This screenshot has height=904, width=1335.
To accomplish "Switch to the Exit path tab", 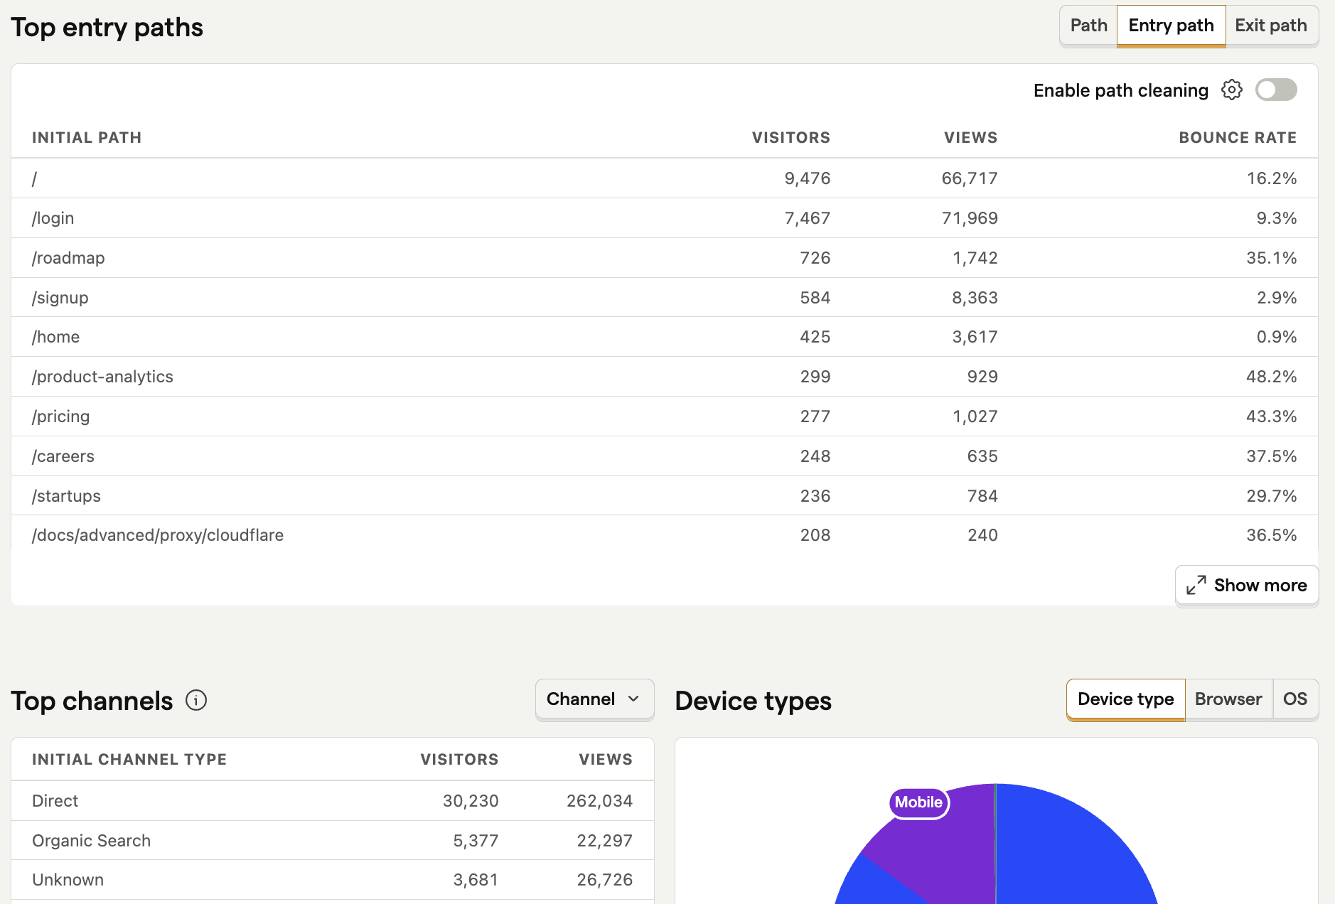I will pyautogui.click(x=1271, y=26).
